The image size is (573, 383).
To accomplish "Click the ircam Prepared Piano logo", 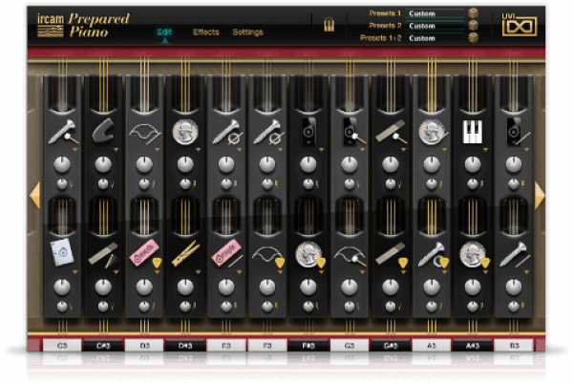I will (83, 25).
